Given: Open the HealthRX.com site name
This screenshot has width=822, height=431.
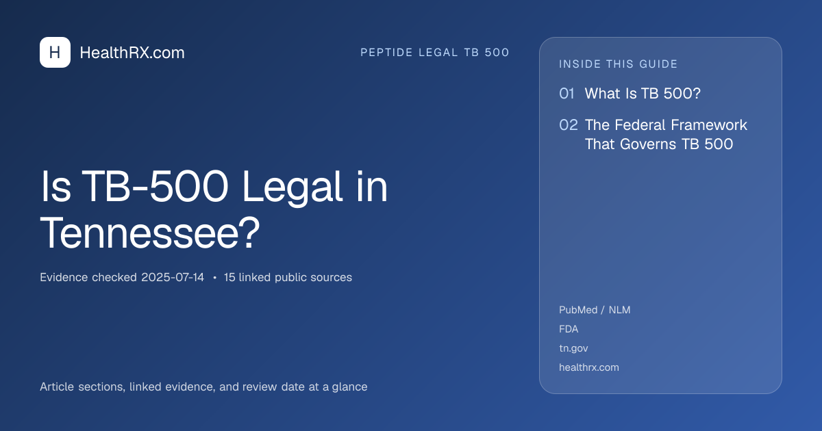Looking at the screenshot, I should (x=132, y=53).
